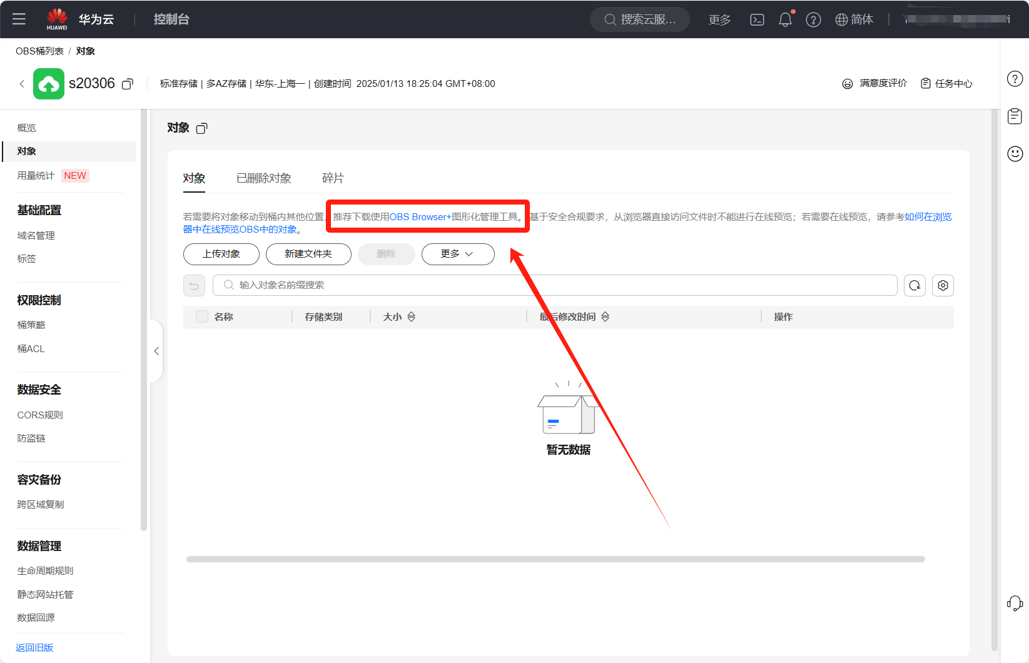Click the horizontal scrollbar under the table
This screenshot has height=663, width=1029.
(x=555, y=559)
